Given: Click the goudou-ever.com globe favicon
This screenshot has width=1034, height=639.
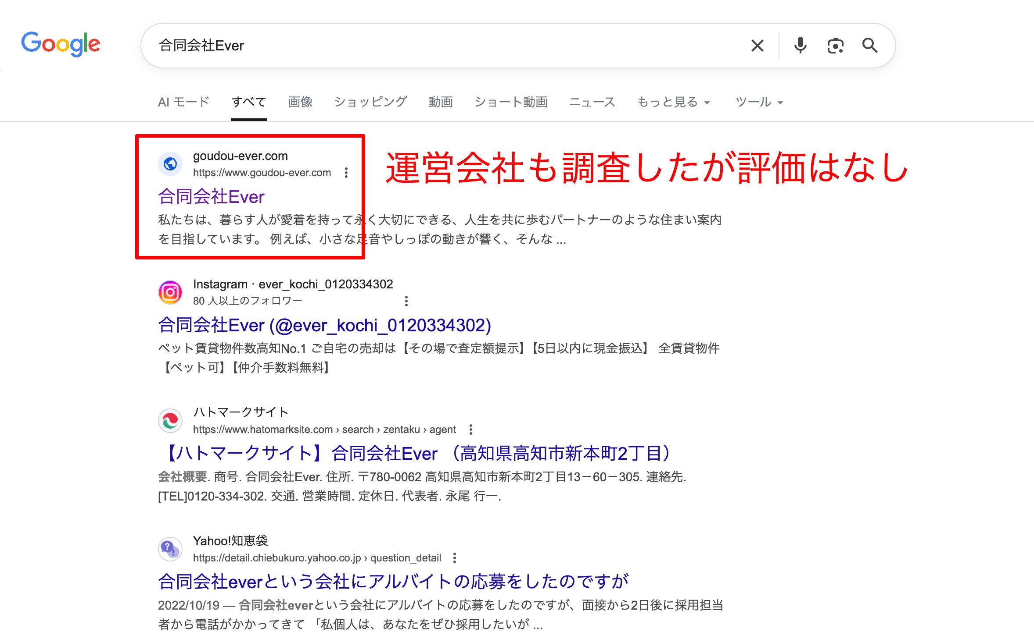Looking at the screenshot, I should click(x=170, y=164).
